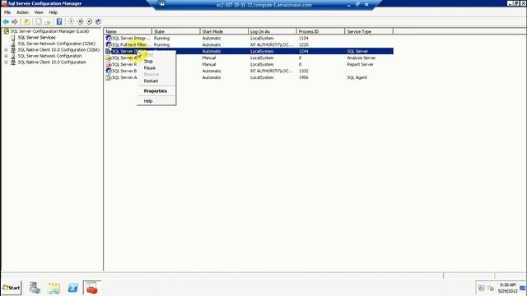
Task: Select SQL Native Client 10.0 Configuration (32bit) item
Action: click(58, 49)
